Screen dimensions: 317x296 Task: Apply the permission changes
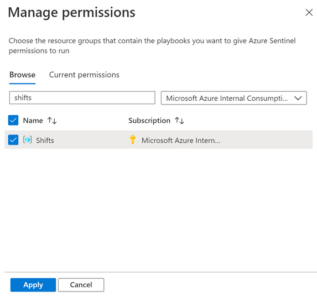(x=33, y=285)
